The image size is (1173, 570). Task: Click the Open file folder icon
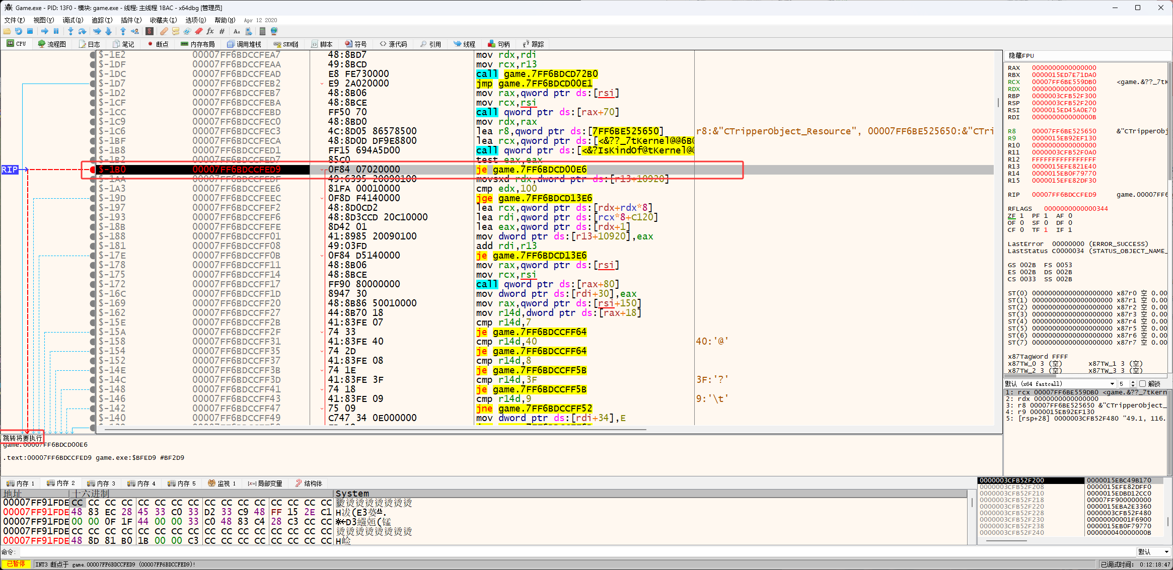coord(7,31)
